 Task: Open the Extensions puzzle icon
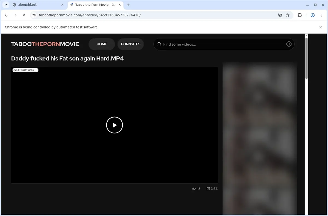(x=300, y=15)
